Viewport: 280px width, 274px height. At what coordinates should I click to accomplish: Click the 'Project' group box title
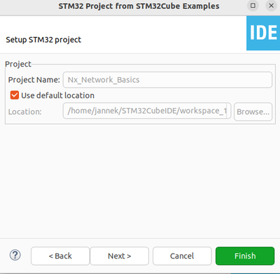click(18, 64)
